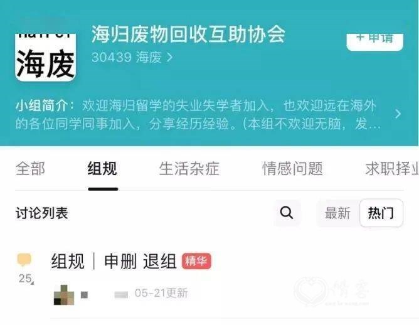The image size is (419, 325).
Task: Click the 海废 group avatar
Action: (x=45, y=57)
